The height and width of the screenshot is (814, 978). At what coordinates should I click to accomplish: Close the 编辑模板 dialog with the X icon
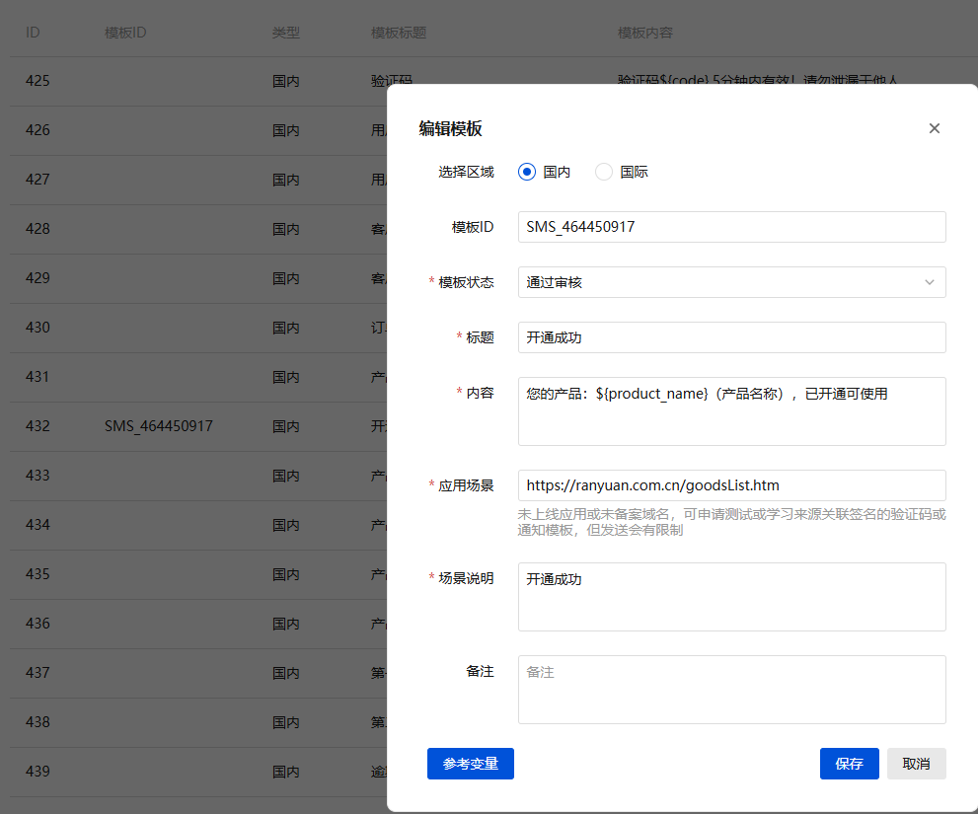[x=934, y=128]
